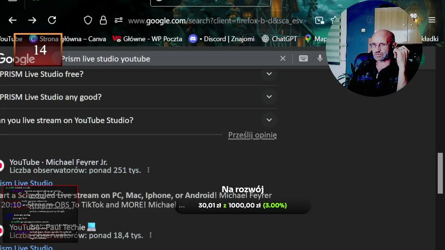
Task: Go forward with the browser forward arrow
Action: (x=32, y=20)
